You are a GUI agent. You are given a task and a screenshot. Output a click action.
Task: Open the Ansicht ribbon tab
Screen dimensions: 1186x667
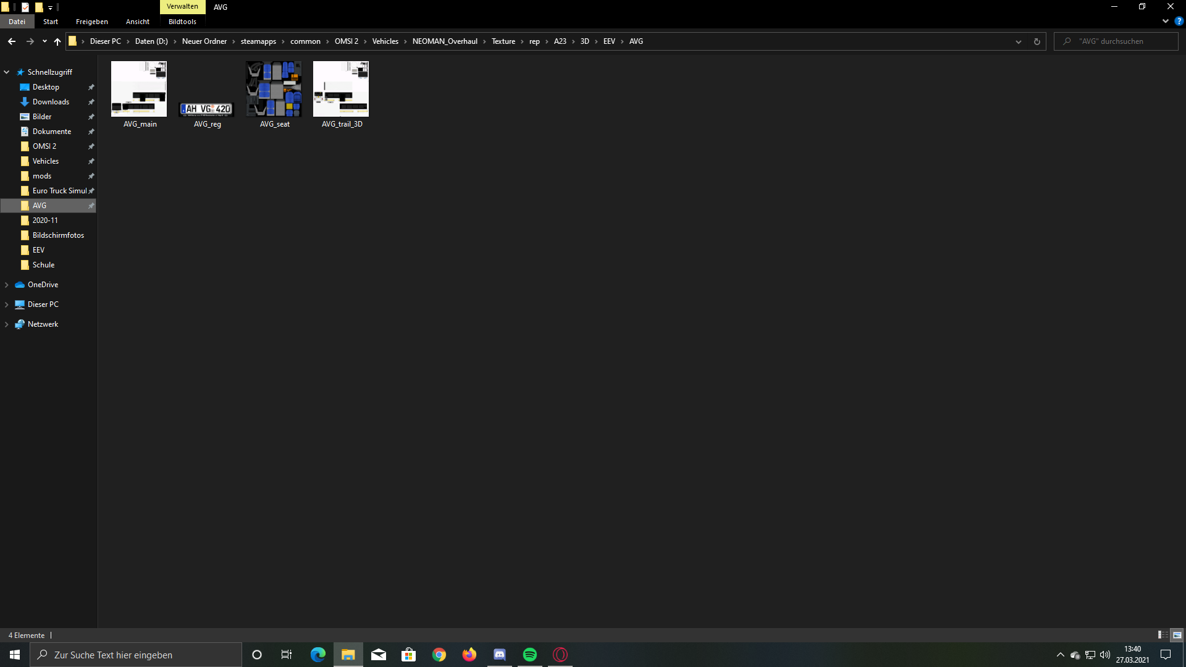coord(137,22)
